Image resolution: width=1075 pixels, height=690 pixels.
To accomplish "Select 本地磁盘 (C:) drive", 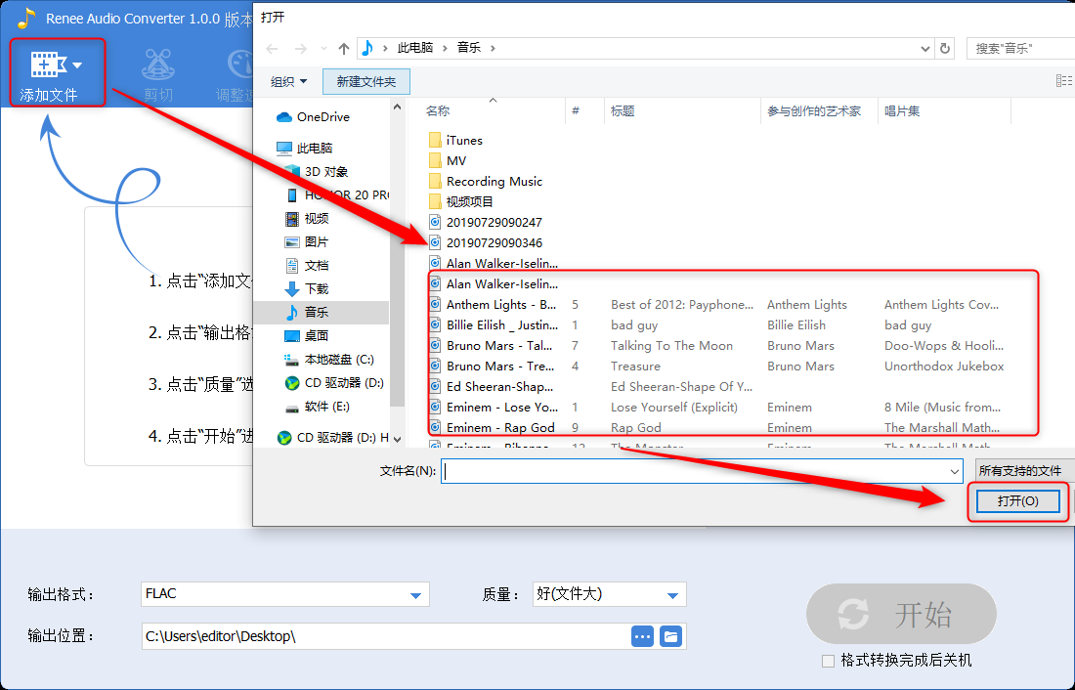I will click(x=328, y=360).
